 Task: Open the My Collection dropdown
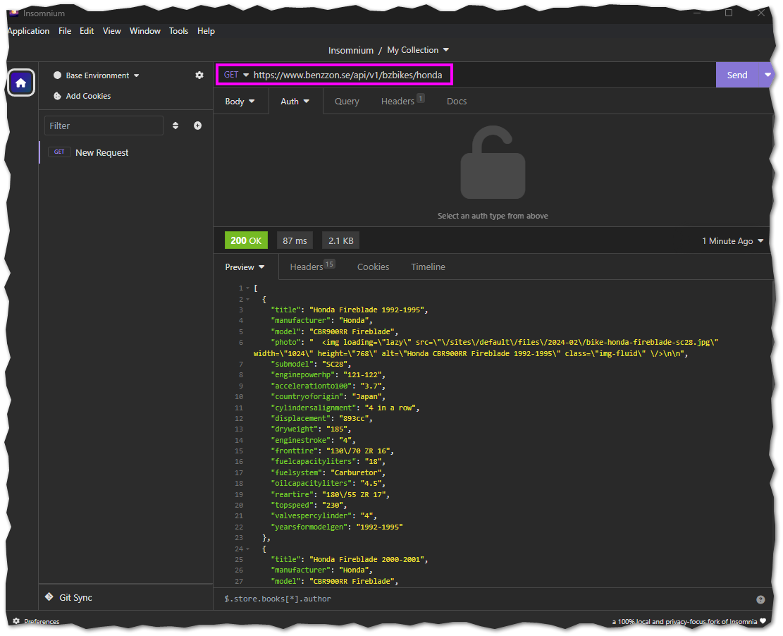tap(418, 50)
